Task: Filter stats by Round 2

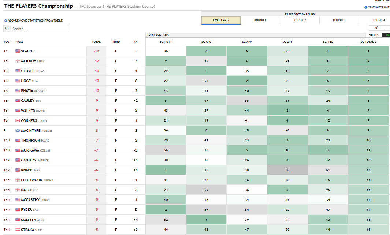Action: coord(300,20)
